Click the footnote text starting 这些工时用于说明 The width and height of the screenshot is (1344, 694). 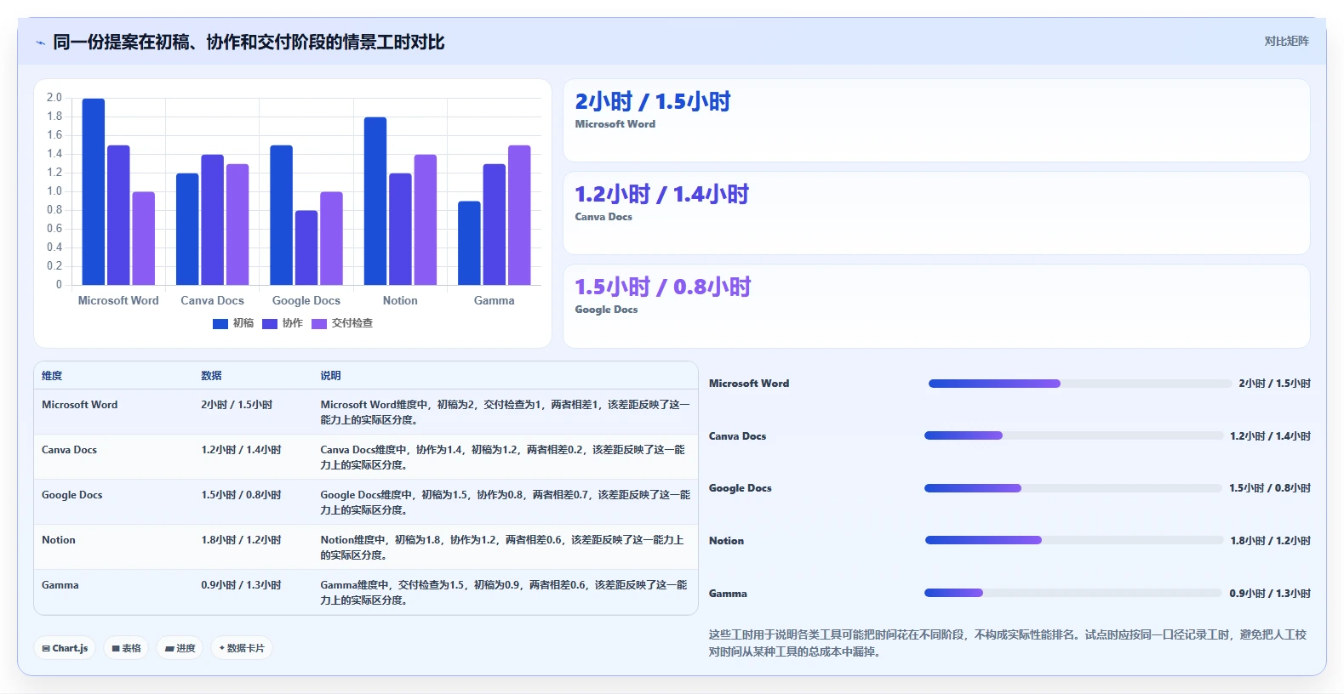point(1008,643)
